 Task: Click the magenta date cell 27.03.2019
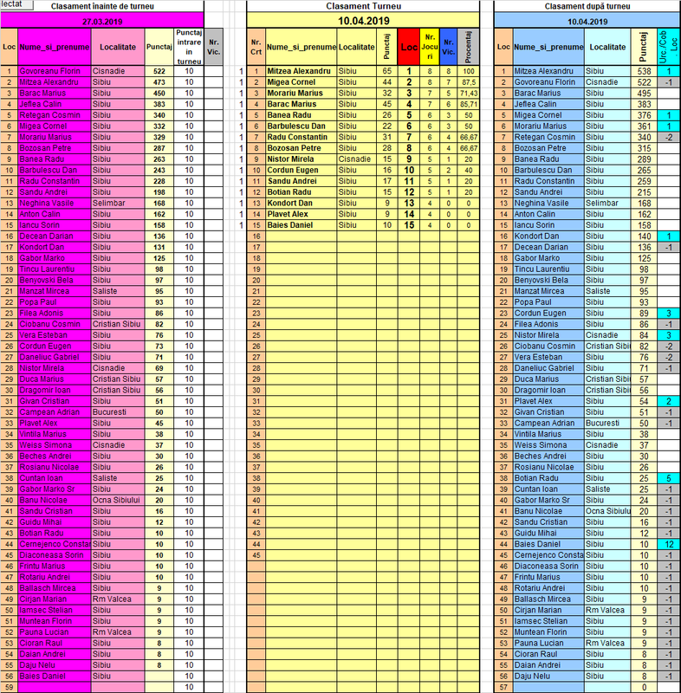point(102,21)
